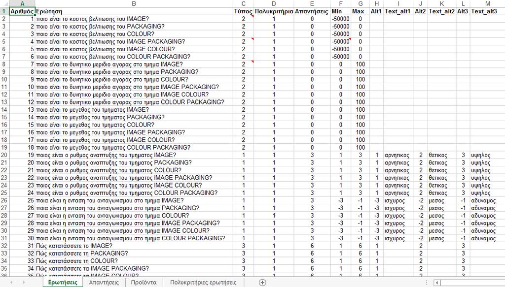Select column D header
Viewport: 505px width, 287px height.
click(x=274, y=3)
